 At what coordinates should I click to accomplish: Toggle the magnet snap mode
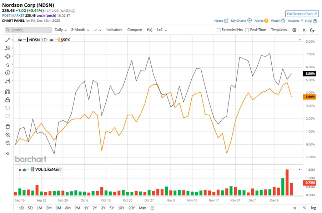tap(7, 91)
